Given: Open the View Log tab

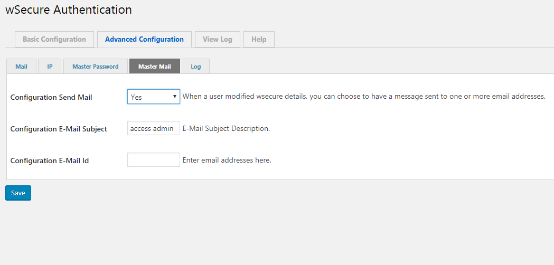Looking at the screenshot, I should pyautogui.click(x=217, y=39).
